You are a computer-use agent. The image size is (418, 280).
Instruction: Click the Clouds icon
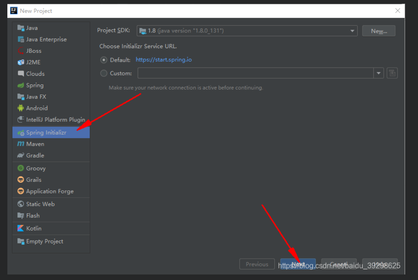tap(21, 73)
